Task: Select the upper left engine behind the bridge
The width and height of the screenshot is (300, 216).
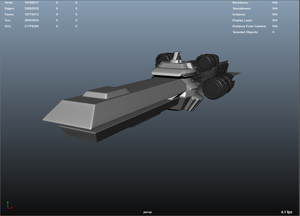Action: (x=162, y=60)
